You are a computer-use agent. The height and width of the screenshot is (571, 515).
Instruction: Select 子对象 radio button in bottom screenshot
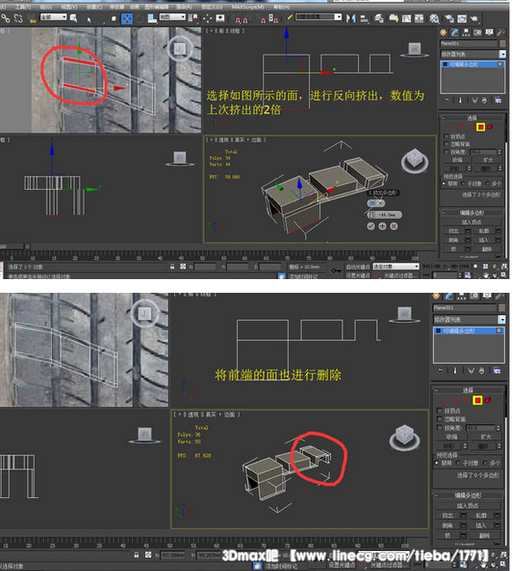pos(458,462)
